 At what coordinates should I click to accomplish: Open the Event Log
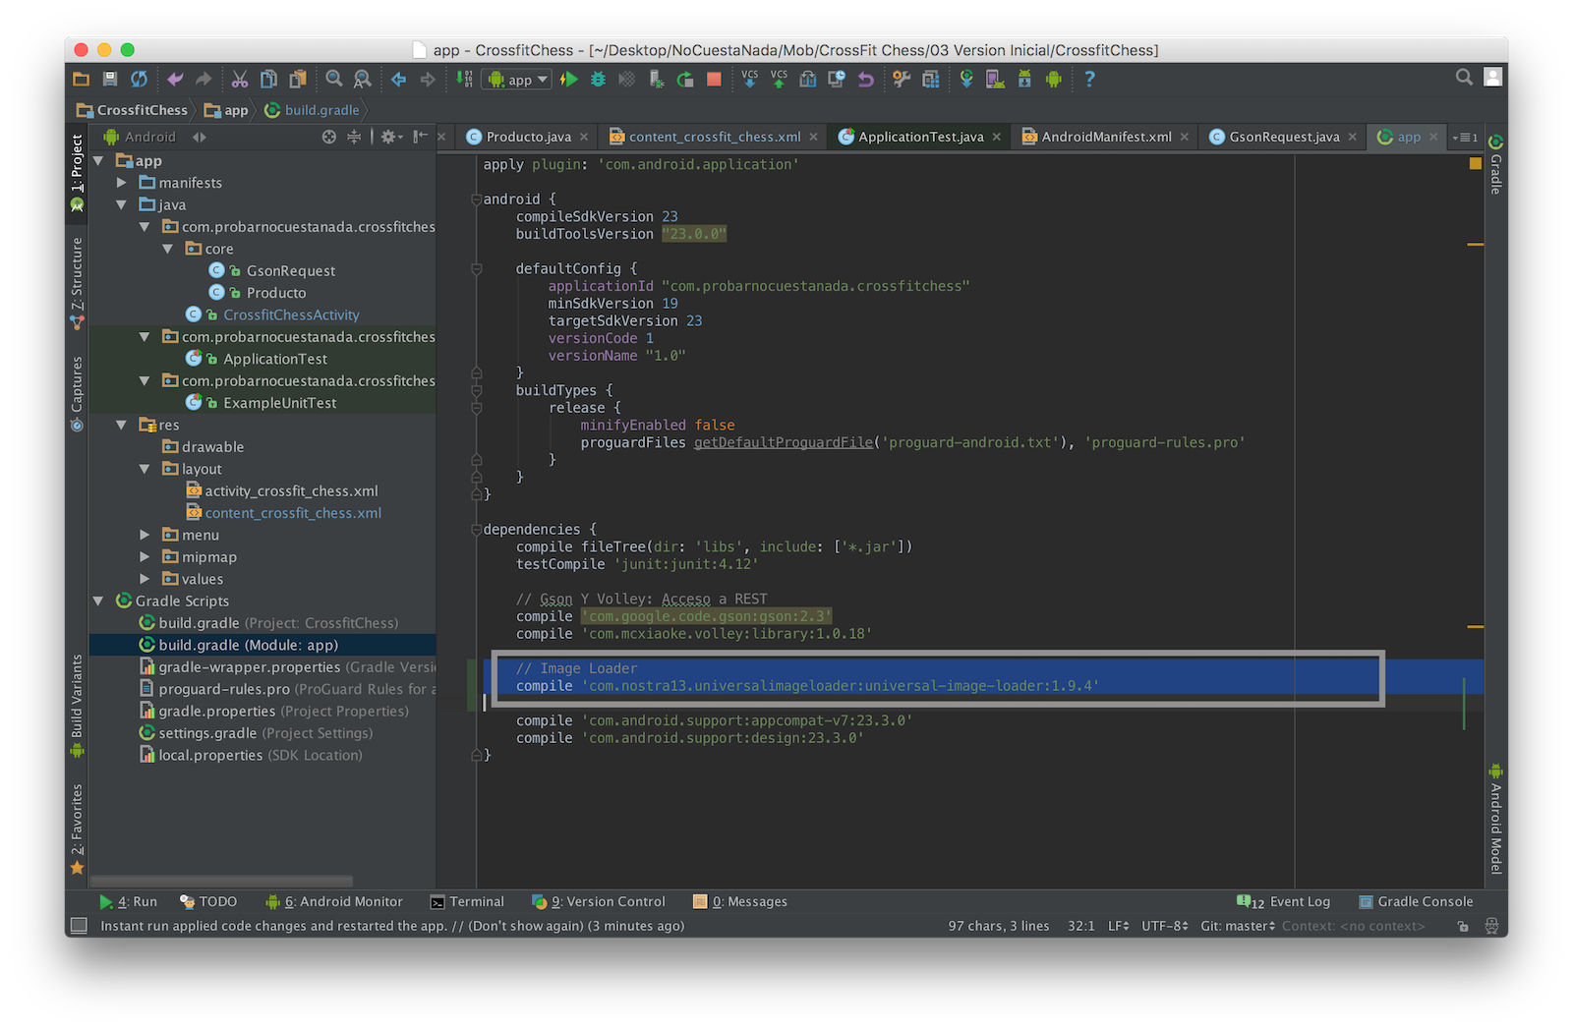[1283, 901]
